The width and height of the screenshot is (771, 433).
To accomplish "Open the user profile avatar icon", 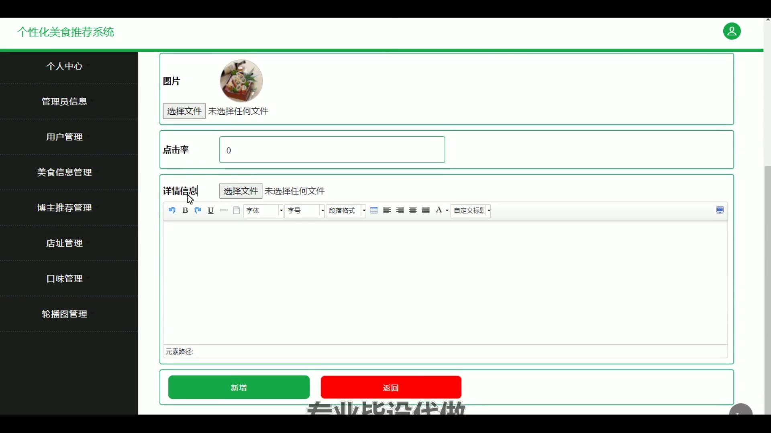I will tap(732, 31).
